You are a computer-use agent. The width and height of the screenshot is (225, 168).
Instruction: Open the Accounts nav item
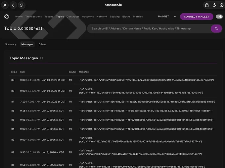(x=88, y=17)
